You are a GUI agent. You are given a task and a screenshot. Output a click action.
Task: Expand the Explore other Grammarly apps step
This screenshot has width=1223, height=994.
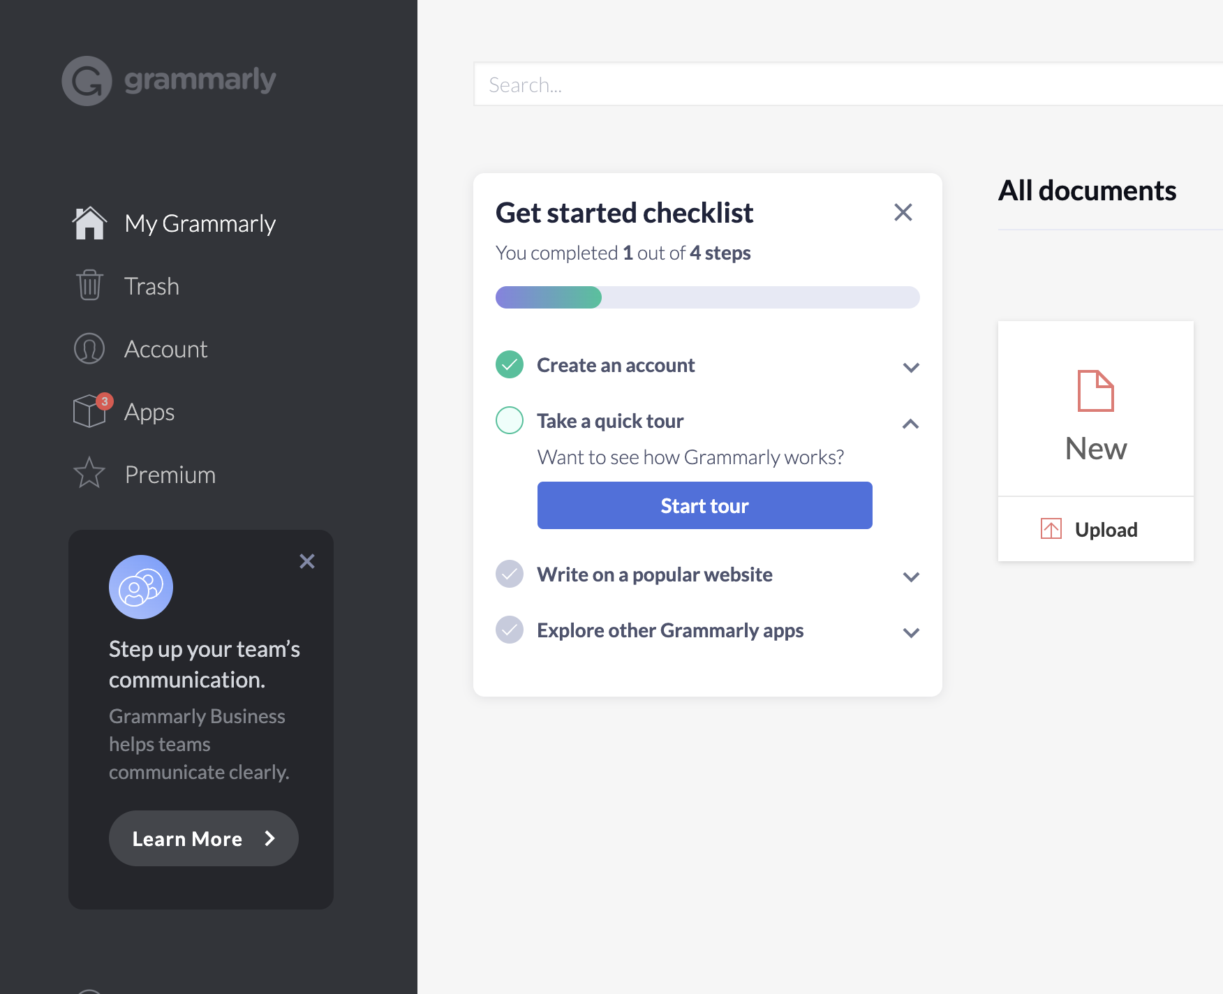pos(910,632)
